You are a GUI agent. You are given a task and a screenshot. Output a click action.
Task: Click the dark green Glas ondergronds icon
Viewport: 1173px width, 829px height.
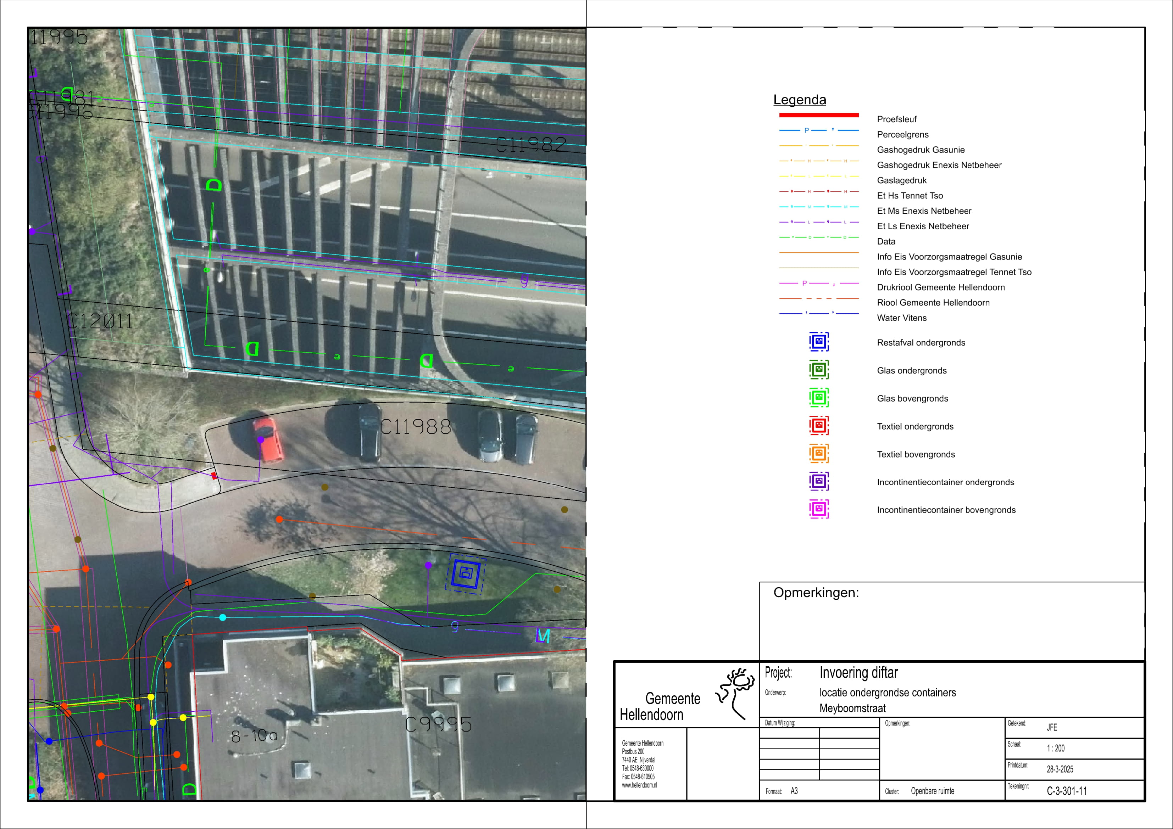point(818,370)
